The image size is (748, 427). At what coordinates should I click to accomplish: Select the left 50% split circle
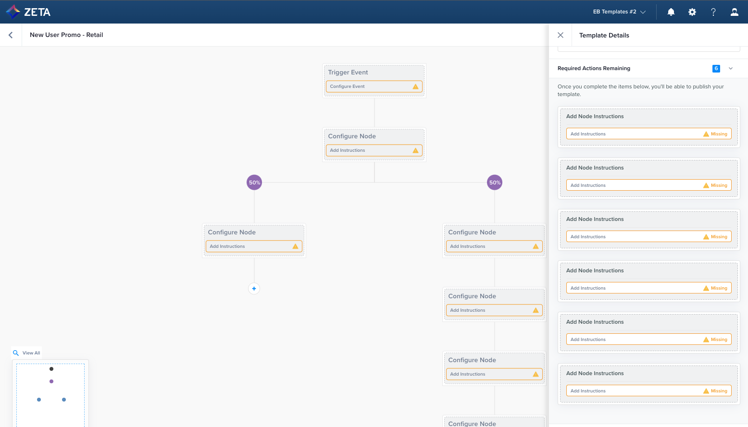[254, 183]
